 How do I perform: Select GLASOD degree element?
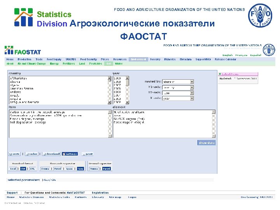(x=129, y=119)
